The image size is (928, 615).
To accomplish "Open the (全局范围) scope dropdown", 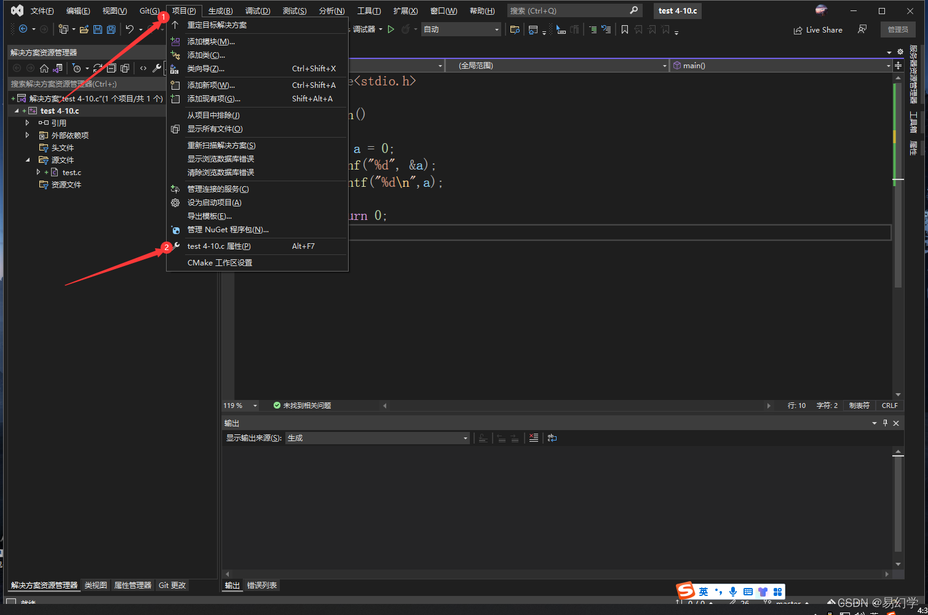I will [557, 65].
